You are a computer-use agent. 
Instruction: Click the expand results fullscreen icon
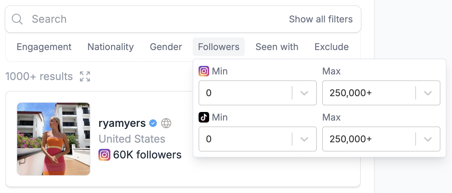[x=85, y=76]
